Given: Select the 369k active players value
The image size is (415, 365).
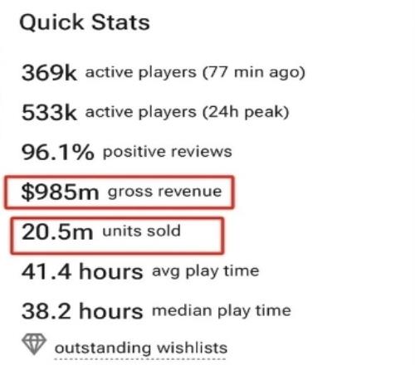Looking at the screenshot, I should 49,73.
